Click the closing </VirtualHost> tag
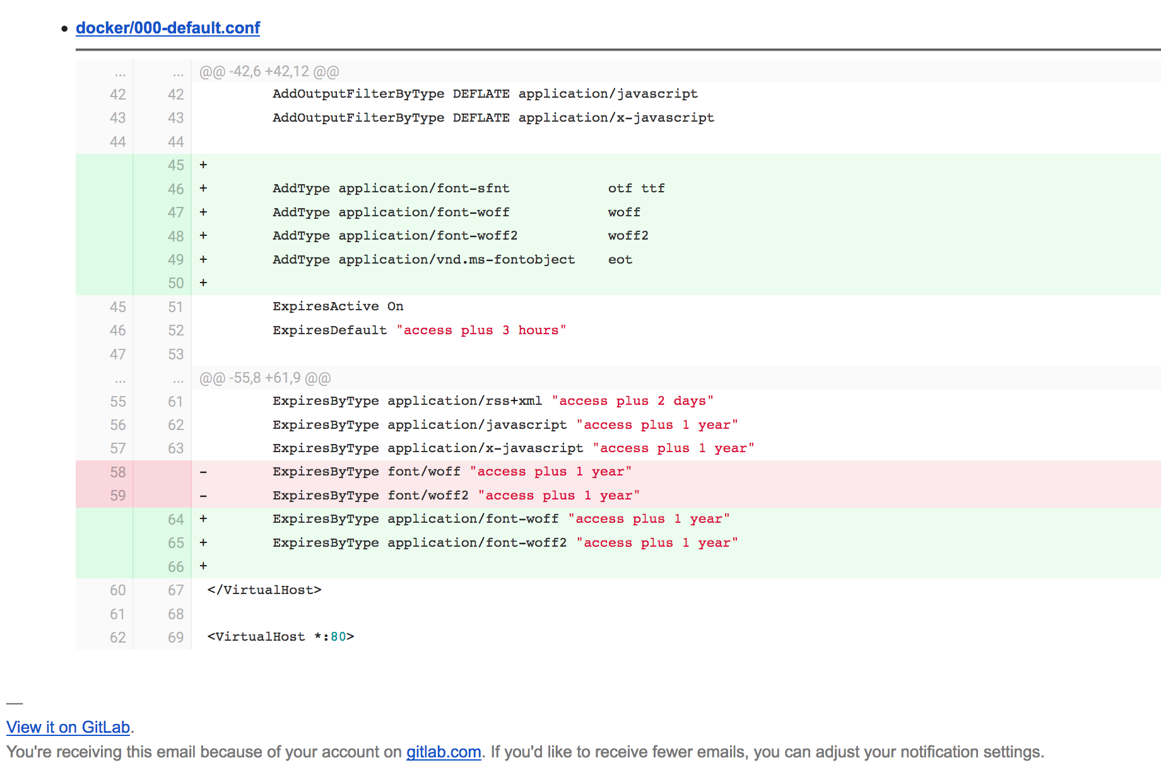The image size is (1161, 782). click(264, 590)
